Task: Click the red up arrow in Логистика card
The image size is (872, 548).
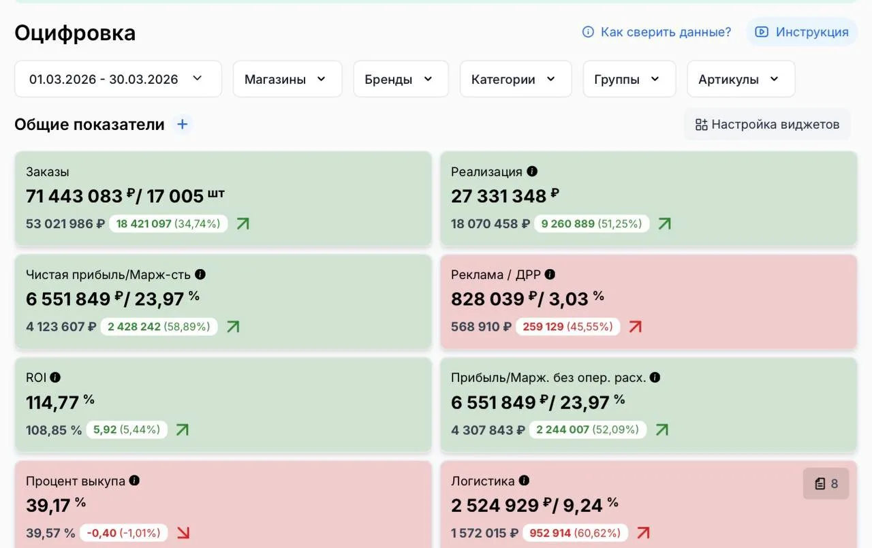Action: click(x=642, y=533)
